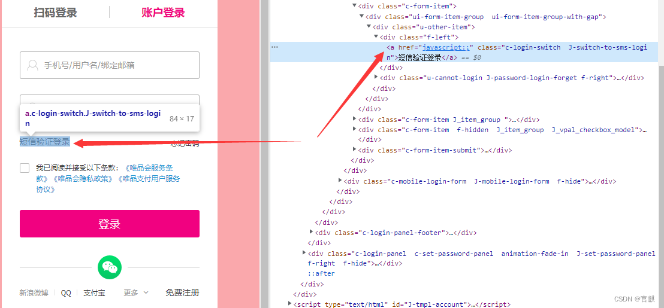
Task: Expand the J-tmpl-account script node
Action: [x=289, y=303]
